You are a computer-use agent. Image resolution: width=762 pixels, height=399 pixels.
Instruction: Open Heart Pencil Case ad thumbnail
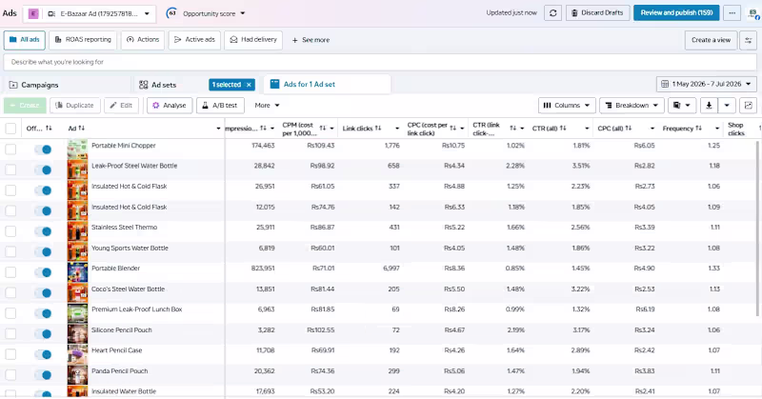77,354
